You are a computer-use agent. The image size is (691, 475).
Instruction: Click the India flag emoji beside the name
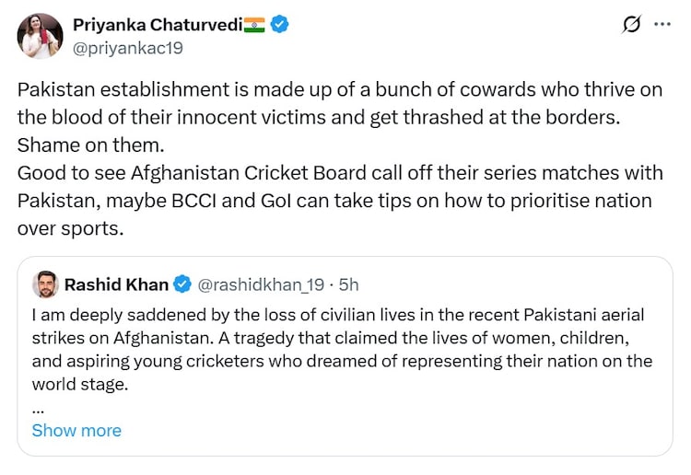255,26
